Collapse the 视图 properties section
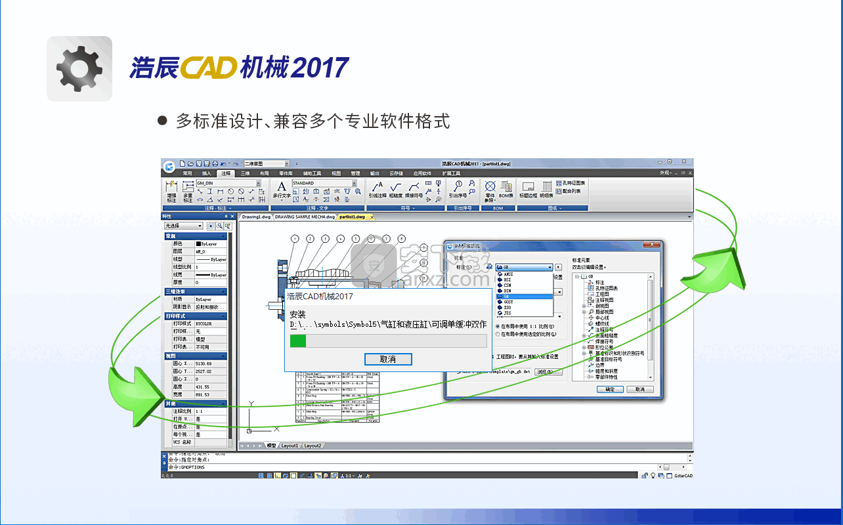The image size is (843, 525). pos(224,356)
